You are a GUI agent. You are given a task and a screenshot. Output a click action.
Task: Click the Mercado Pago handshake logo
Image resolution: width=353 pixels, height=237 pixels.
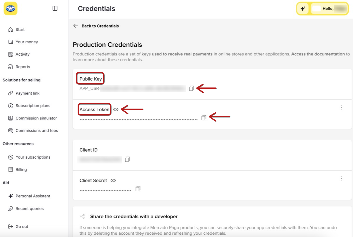point(11,9)
